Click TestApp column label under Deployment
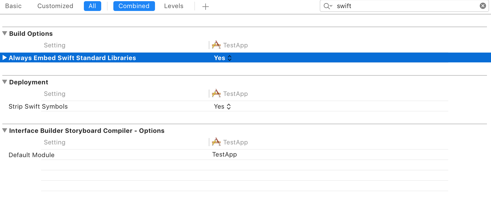The image size is (491, 197). (236, 94)
